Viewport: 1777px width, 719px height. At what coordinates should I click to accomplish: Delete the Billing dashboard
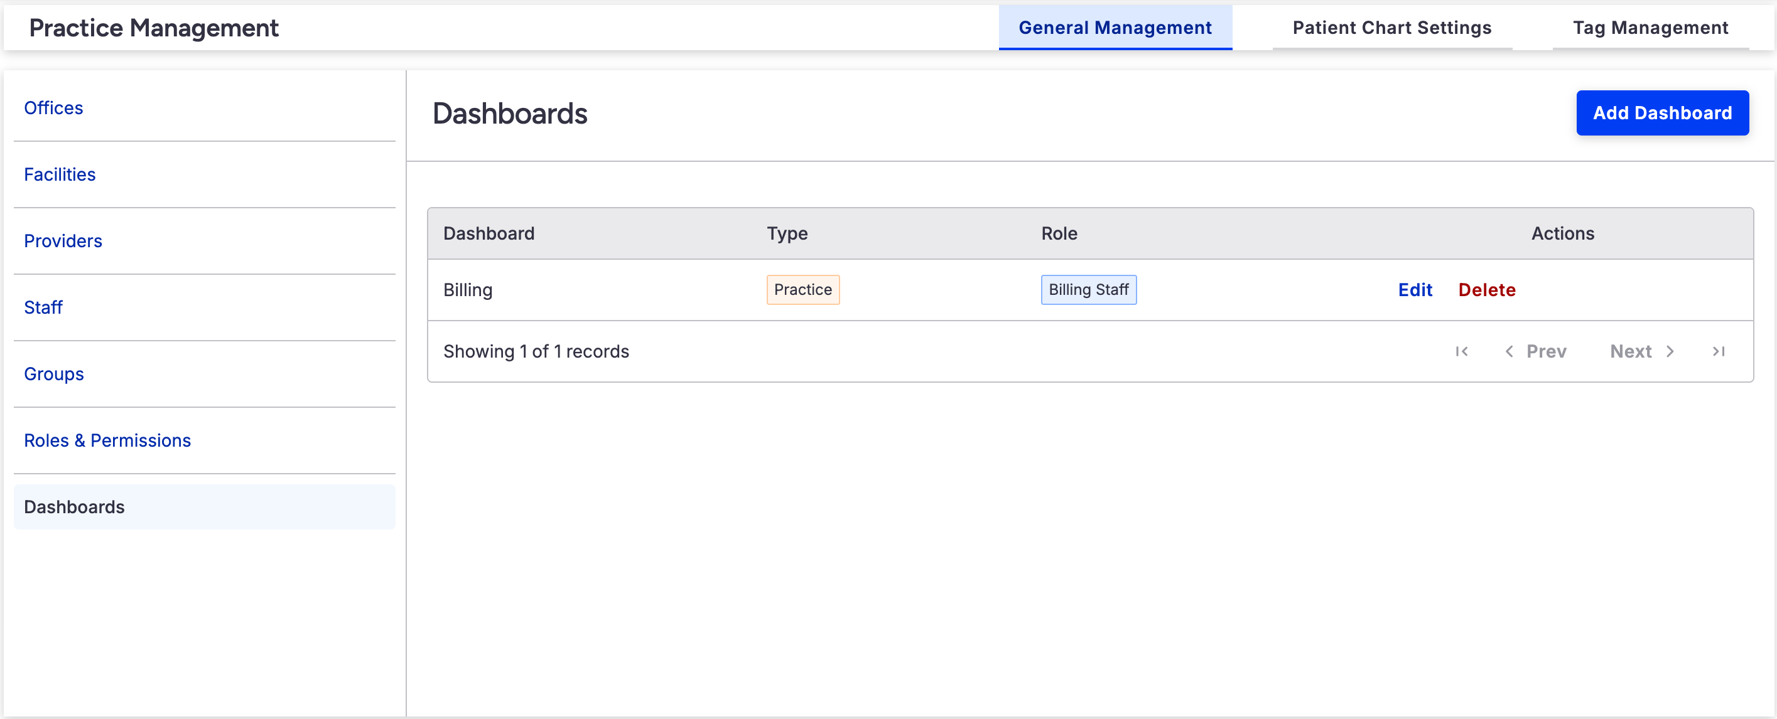pyautogui.click(x=1486, y=290)
